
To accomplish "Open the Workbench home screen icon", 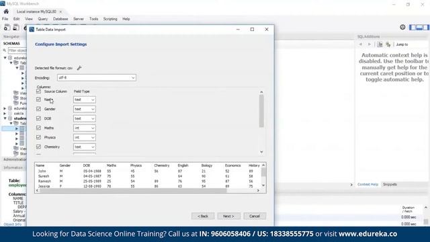I will [x=6, y=11].
